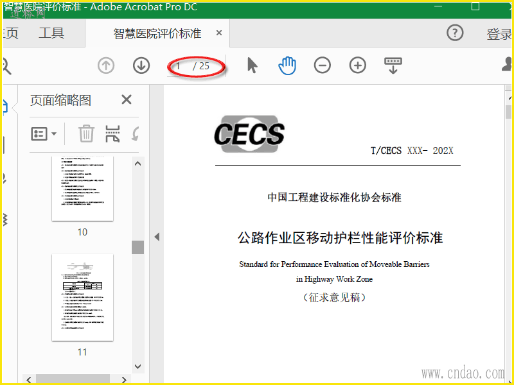Select page 10 thumbnail
The image size is (514, 385).
pyautogui.click(x=83, y=189)
